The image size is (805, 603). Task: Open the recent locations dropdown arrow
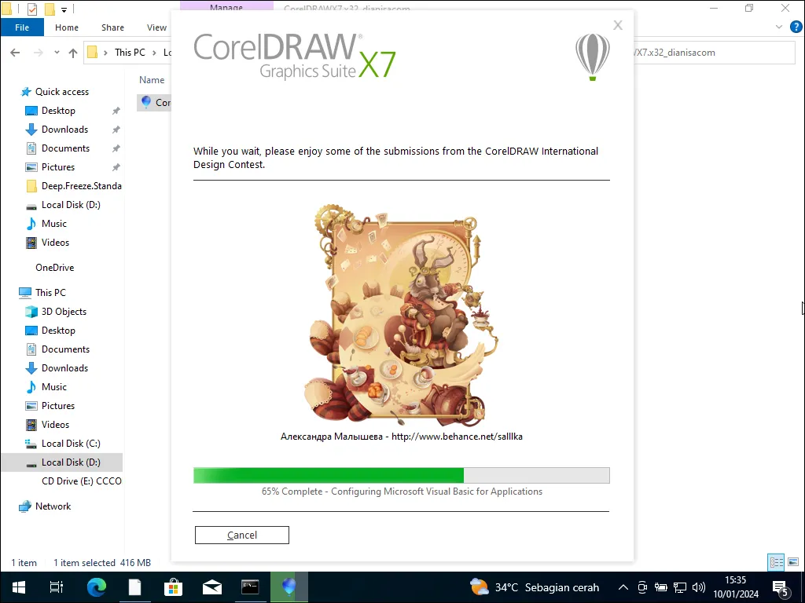pyautogui.click(x=57, y=53)
